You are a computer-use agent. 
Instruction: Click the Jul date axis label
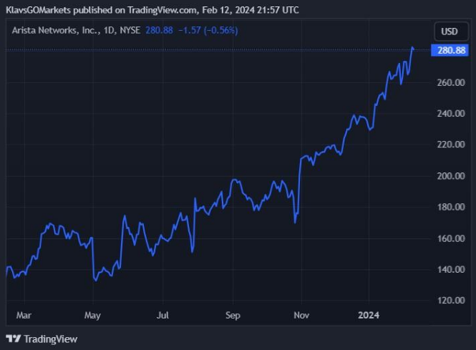point(162,316)
